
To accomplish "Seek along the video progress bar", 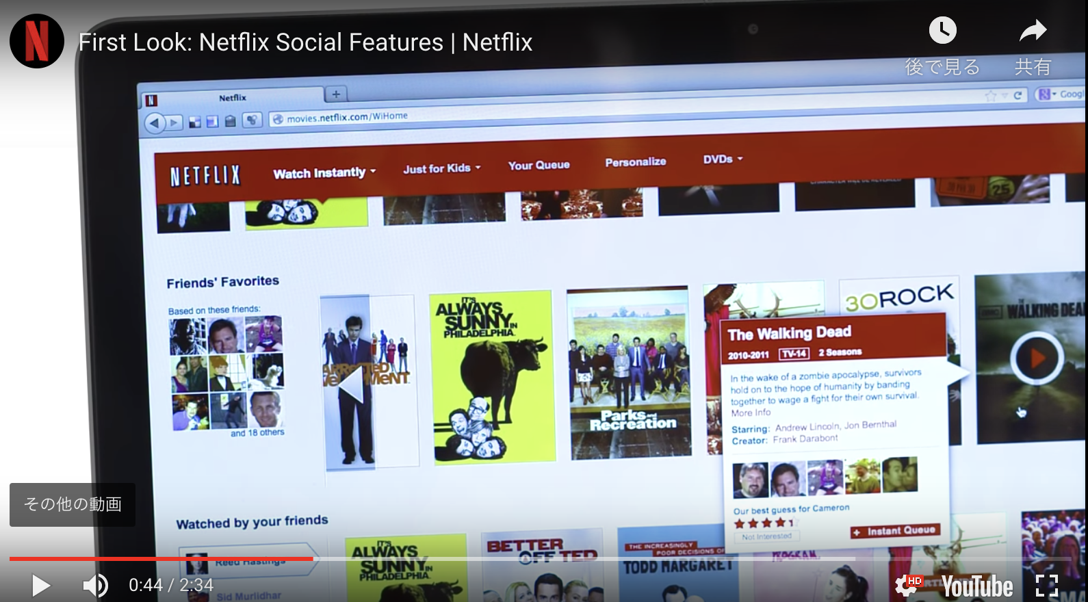I will click(540, 559).
